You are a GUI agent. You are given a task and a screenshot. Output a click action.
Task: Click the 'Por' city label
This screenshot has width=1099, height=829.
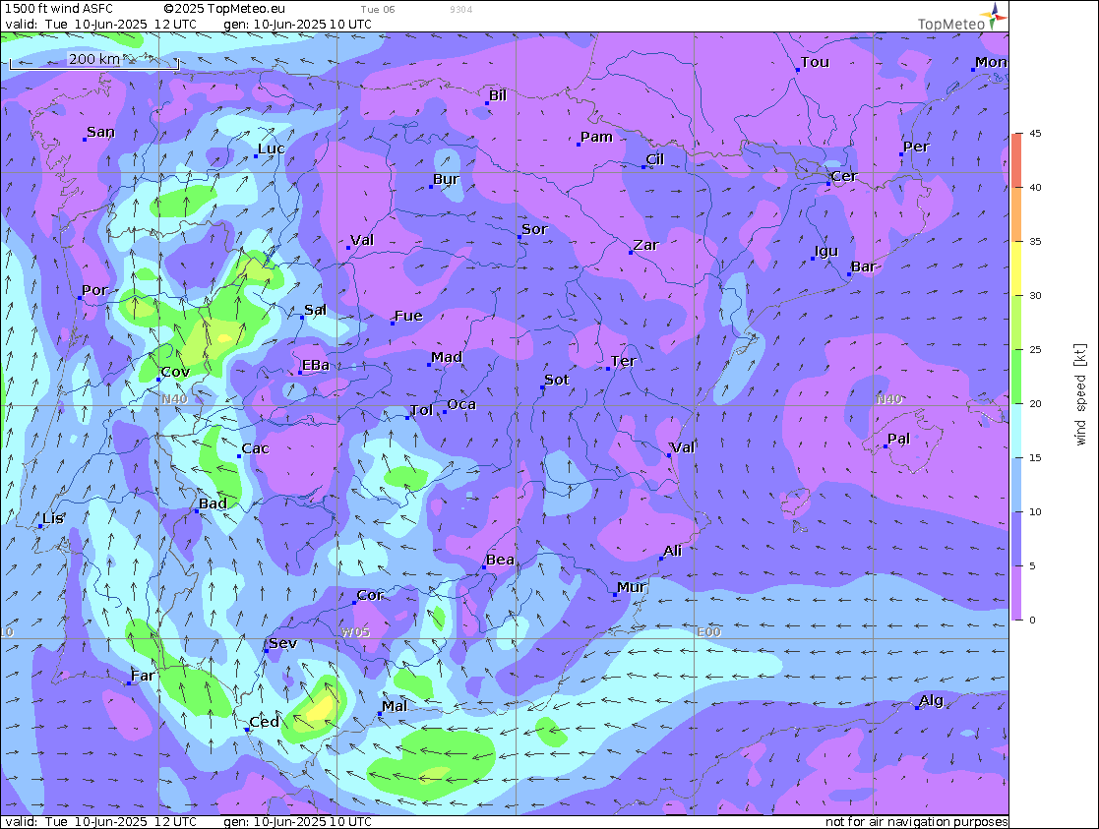point(94,290)
